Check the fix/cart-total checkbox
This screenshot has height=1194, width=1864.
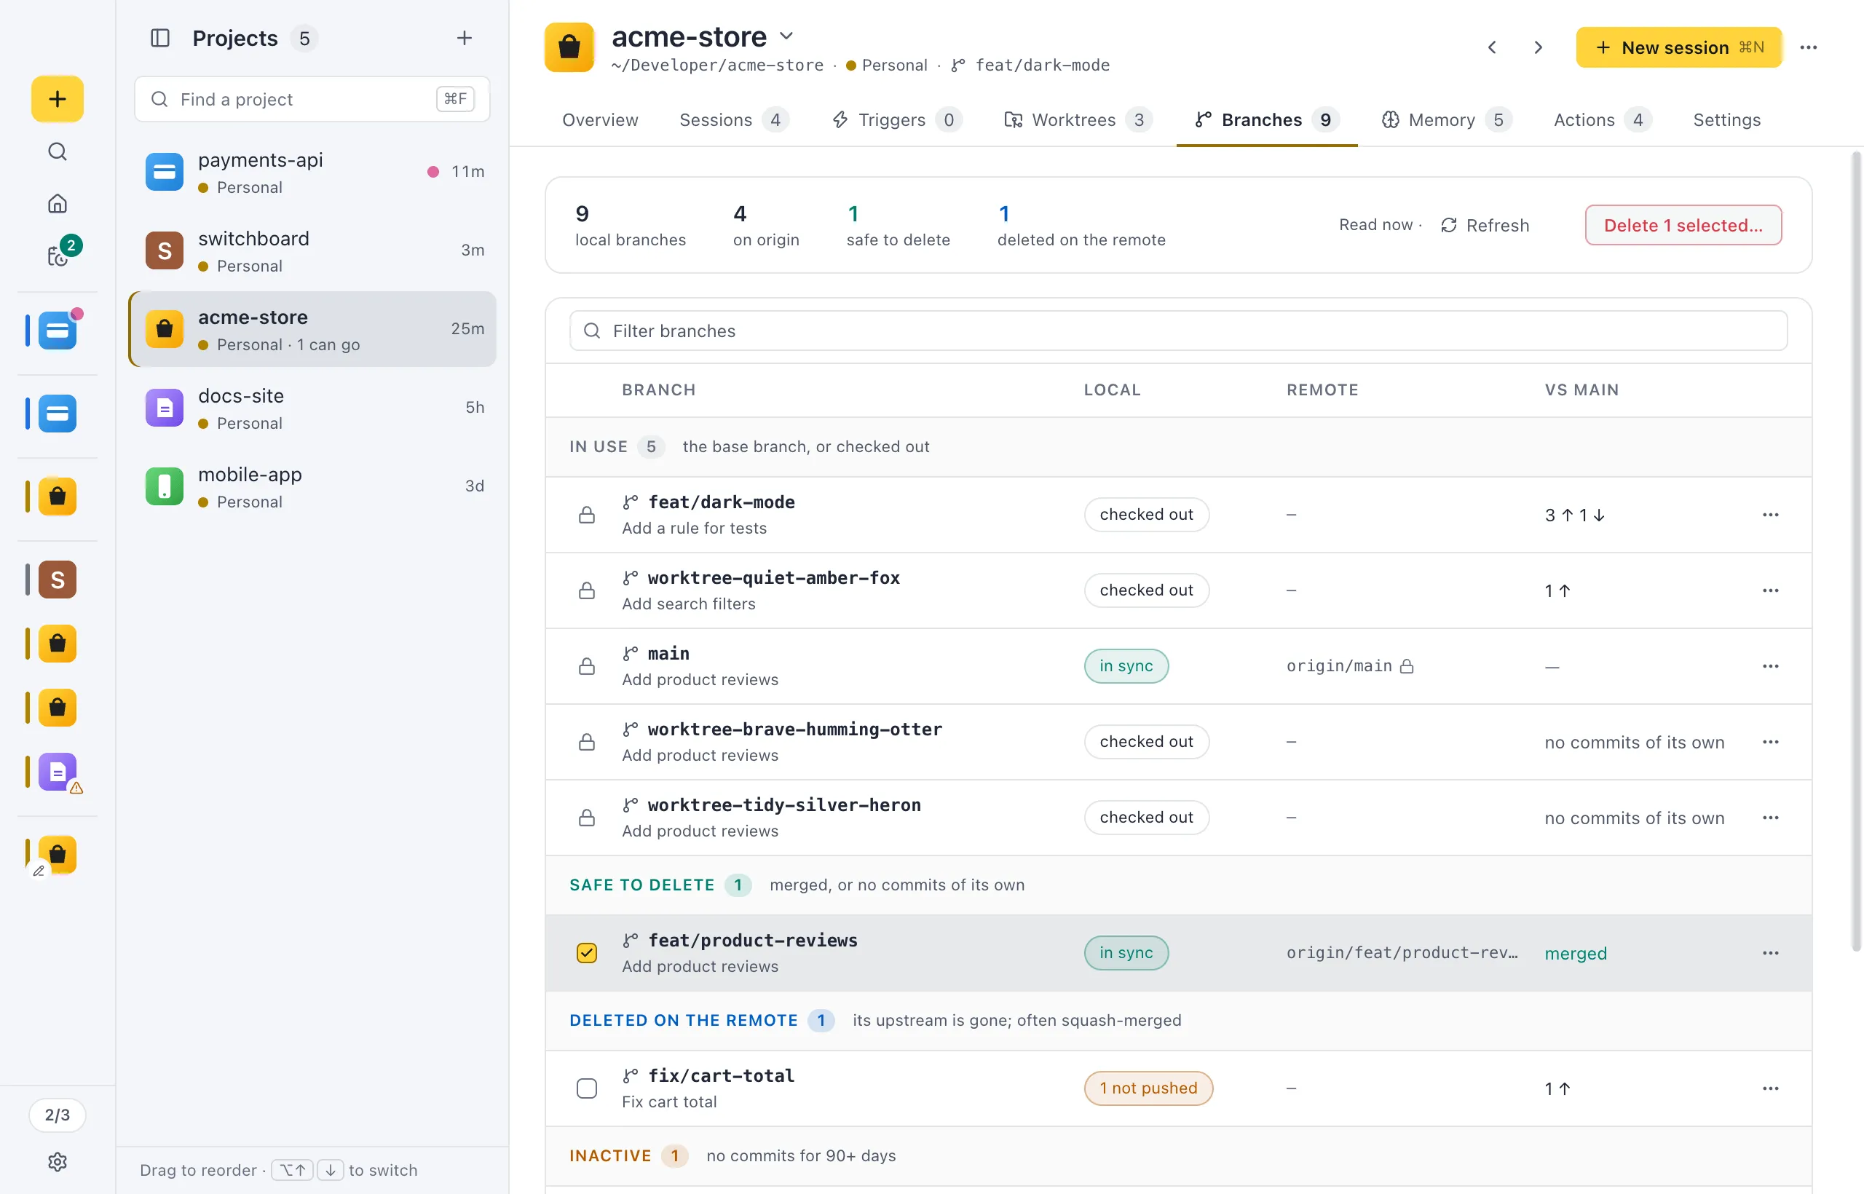[x=587, y=1088]
